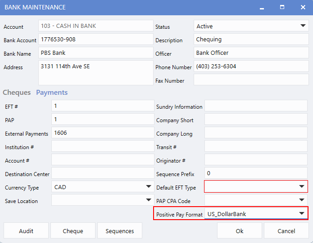313x243 pixels.
Task: Switch to the Cheques tab
Action: (x=17, y=93)
